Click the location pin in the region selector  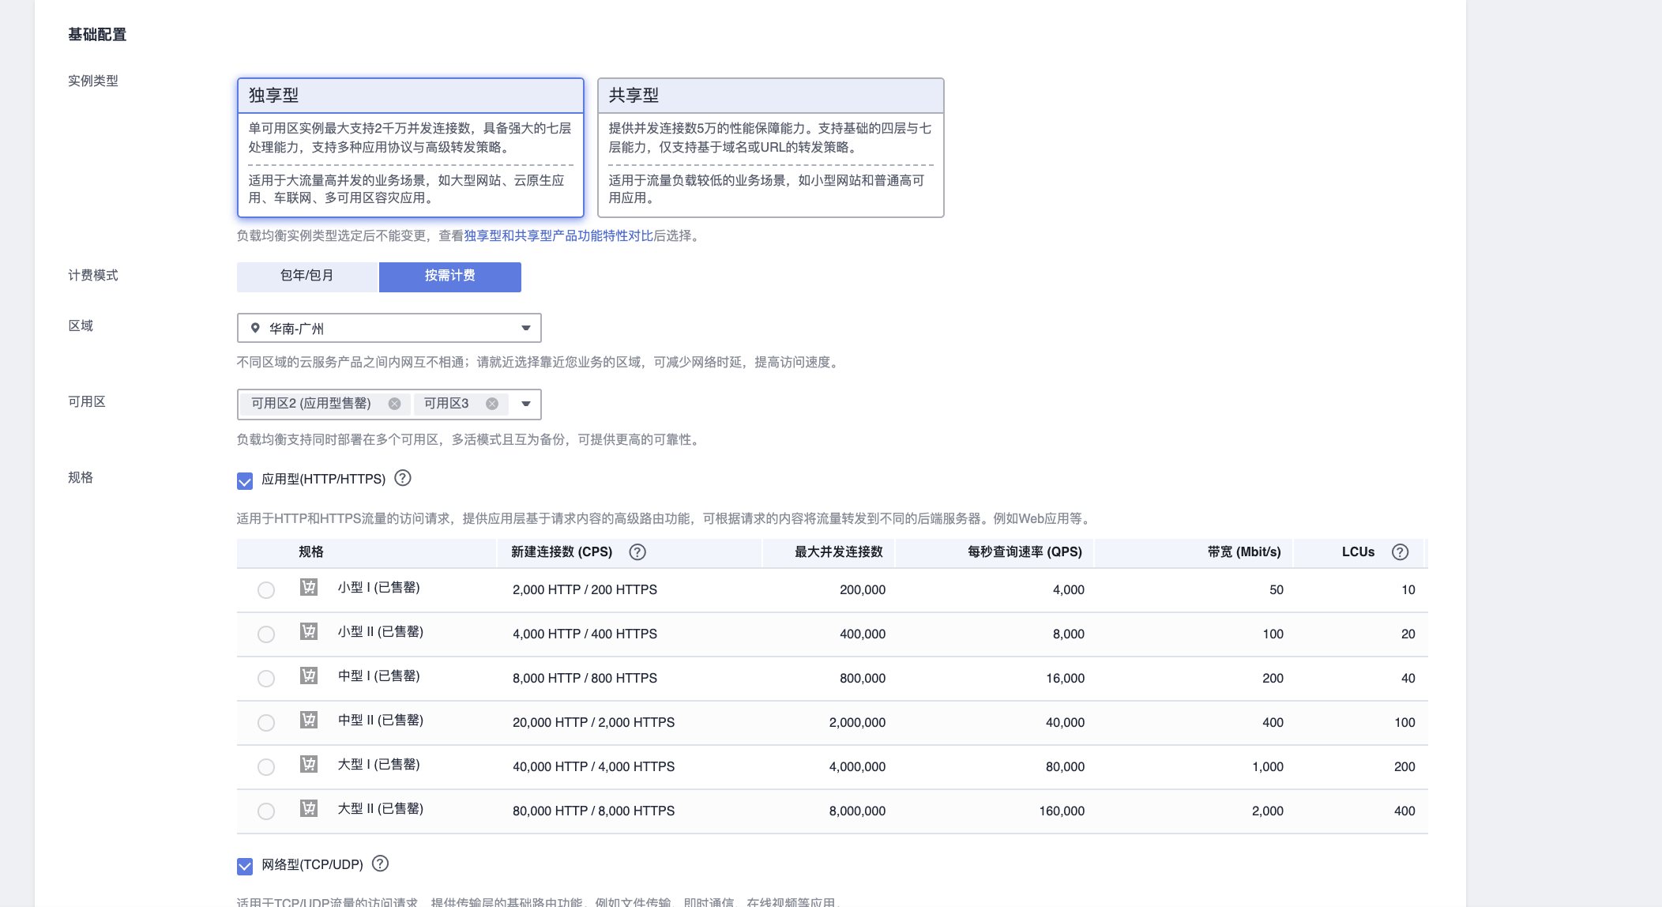tap(254, 327)
